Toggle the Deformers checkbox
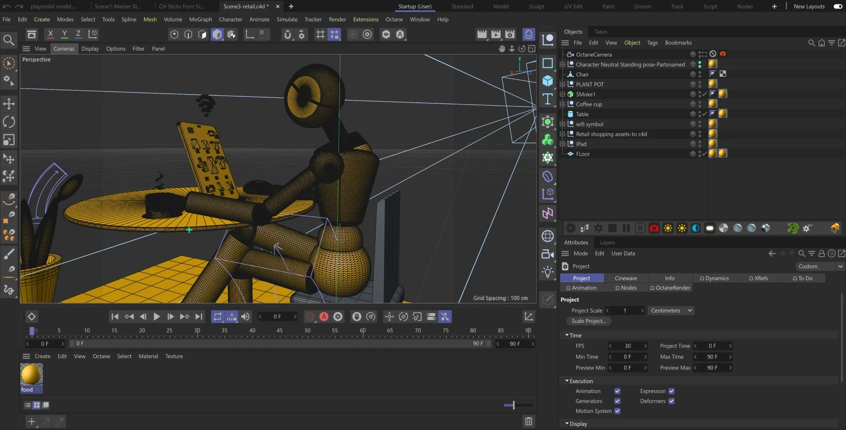This screenshot has width=846, height=430. click(671, 401)
